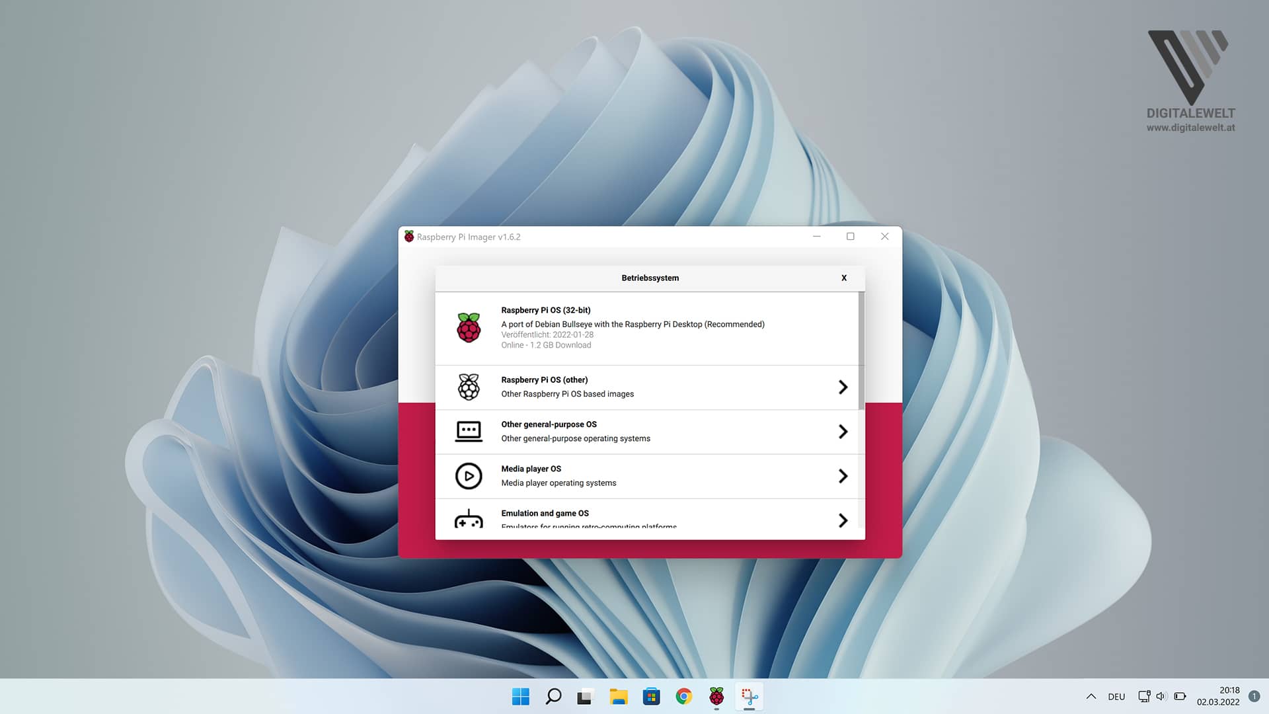The height and width of the screenshot is (714, 1269).
Task: Click the Media player OS play icon
Action: click(x=469, y=476)
